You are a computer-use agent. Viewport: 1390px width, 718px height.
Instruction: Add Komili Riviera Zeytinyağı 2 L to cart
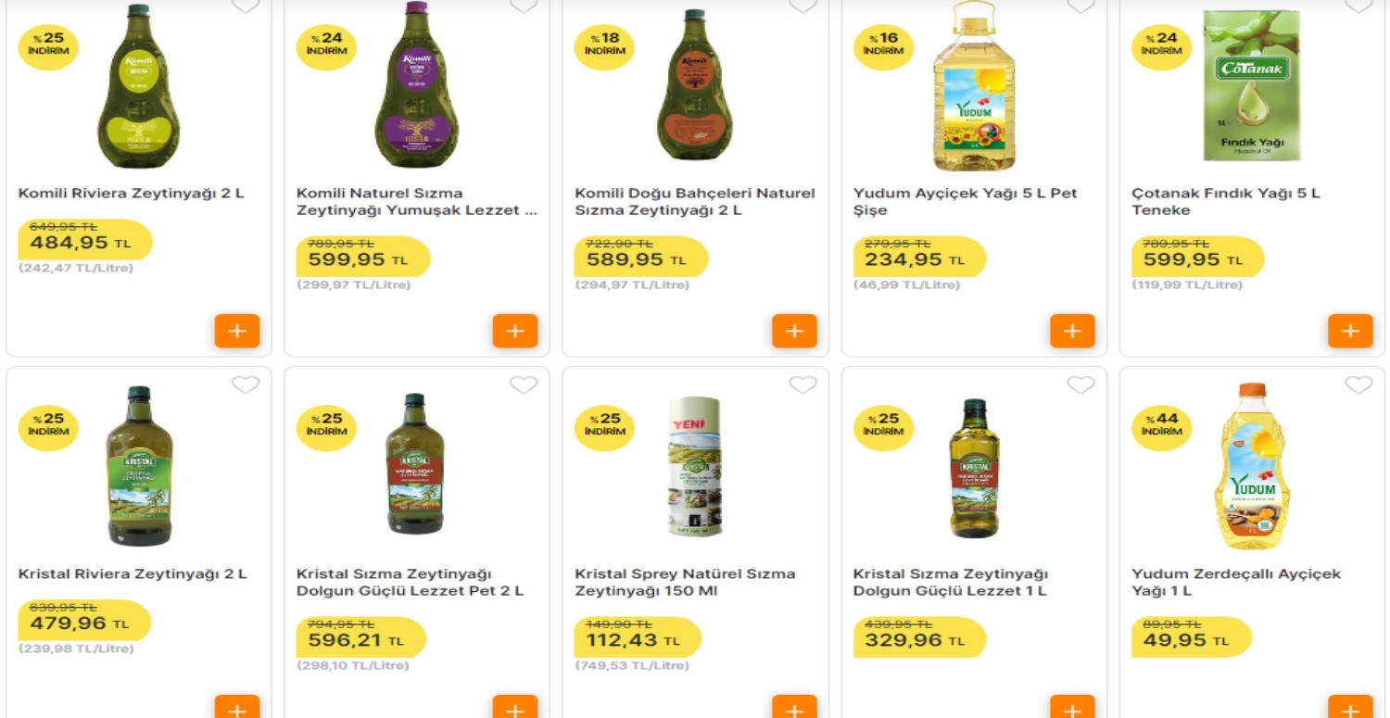[237, 331]
